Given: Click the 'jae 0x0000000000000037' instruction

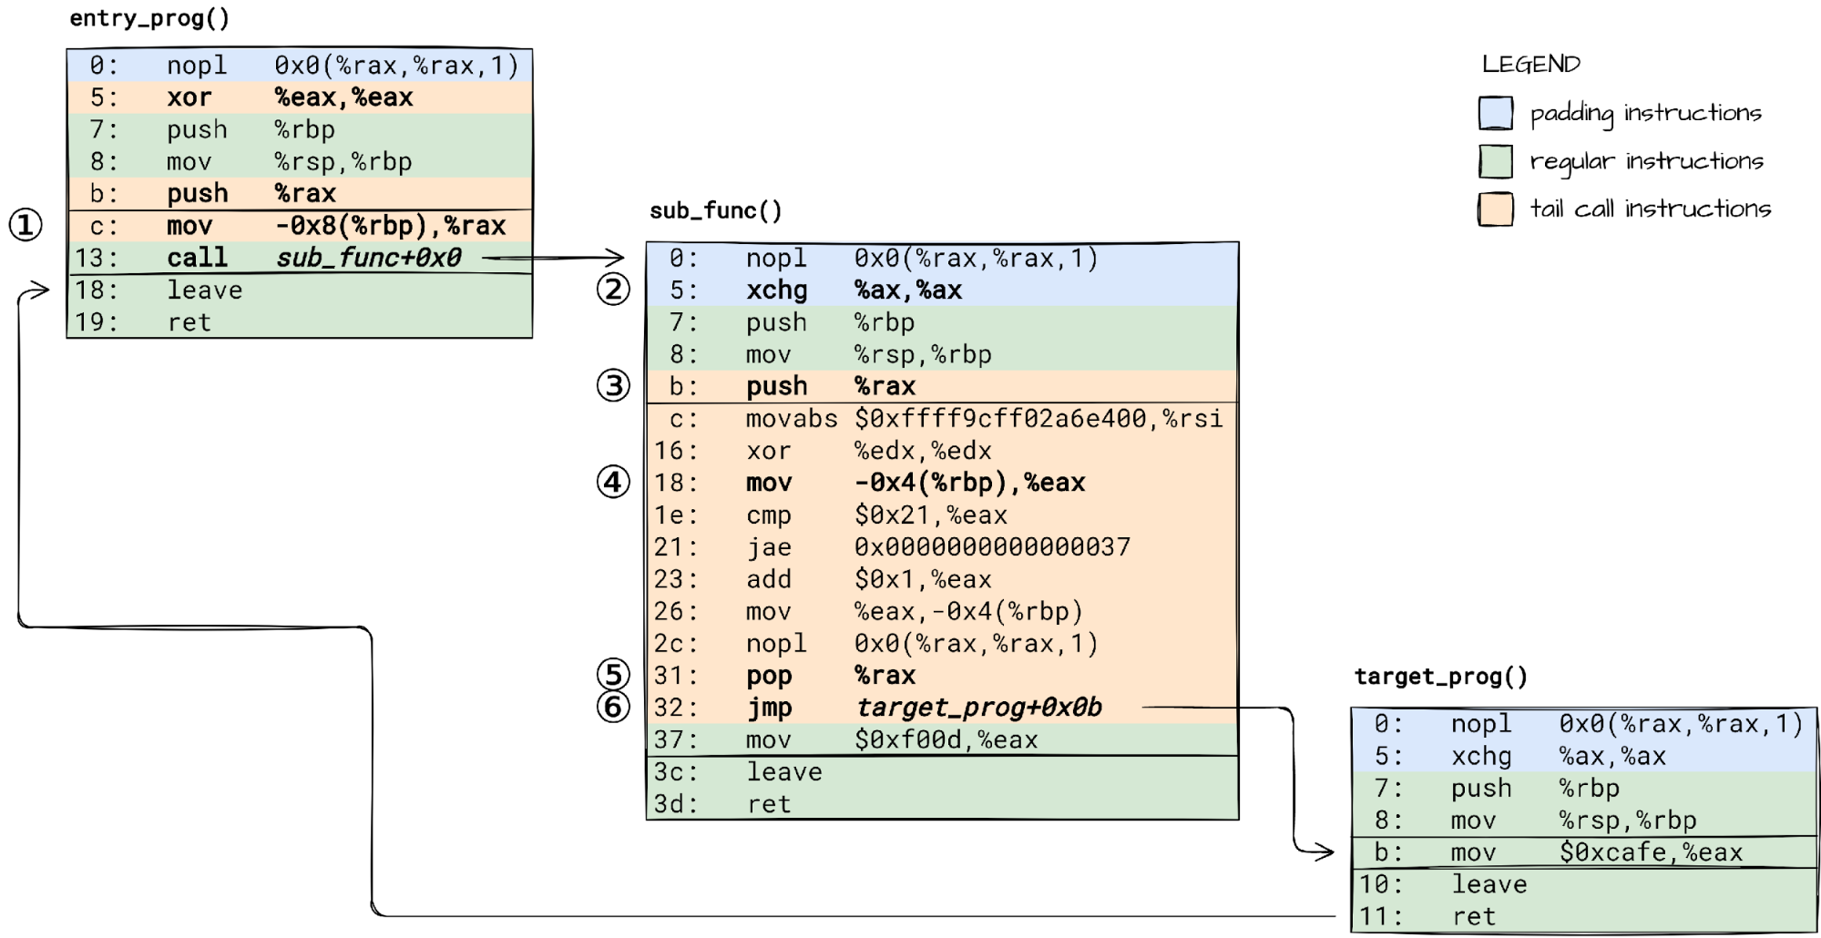Looking at the screenshot, I should pyautogui.click(x=942, y=547).
